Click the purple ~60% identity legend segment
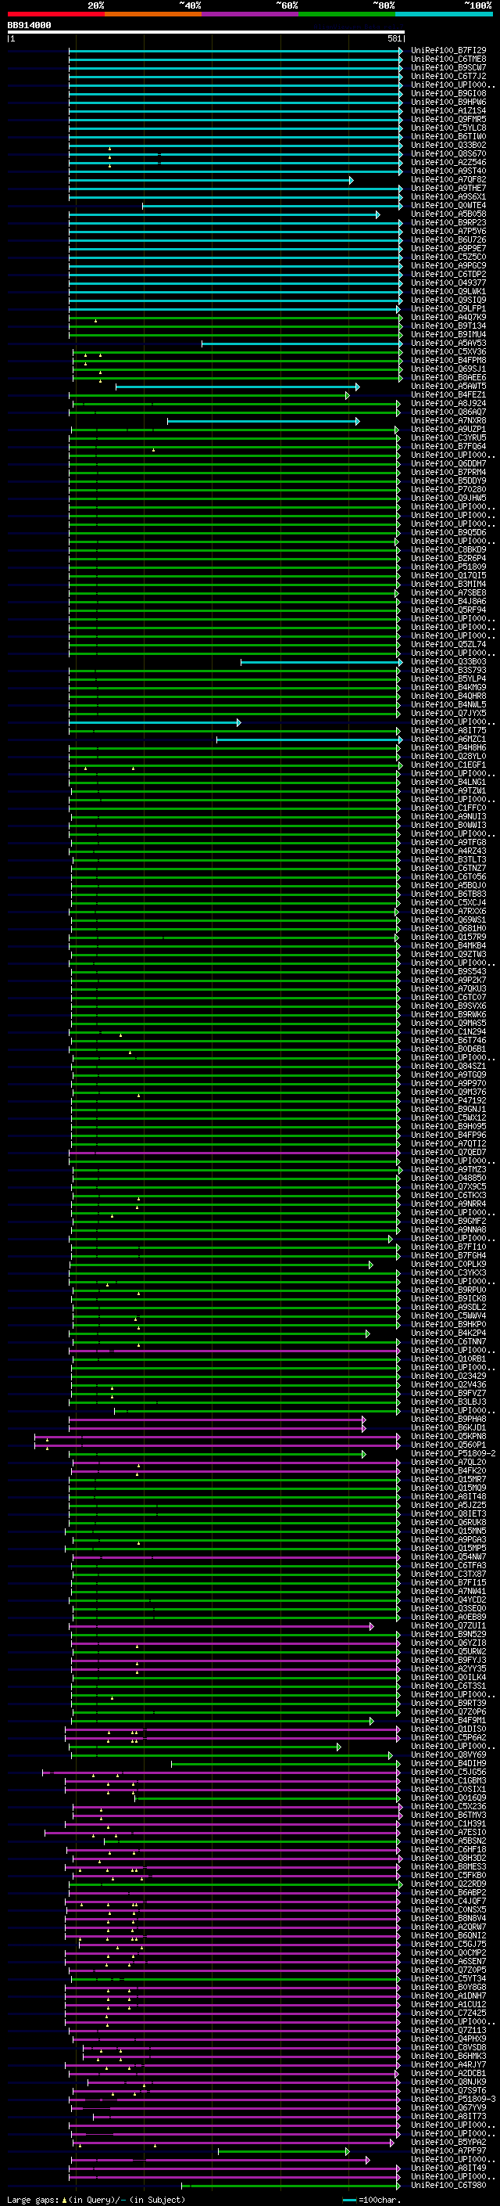 pyautogui.click(x=251, y=14)
